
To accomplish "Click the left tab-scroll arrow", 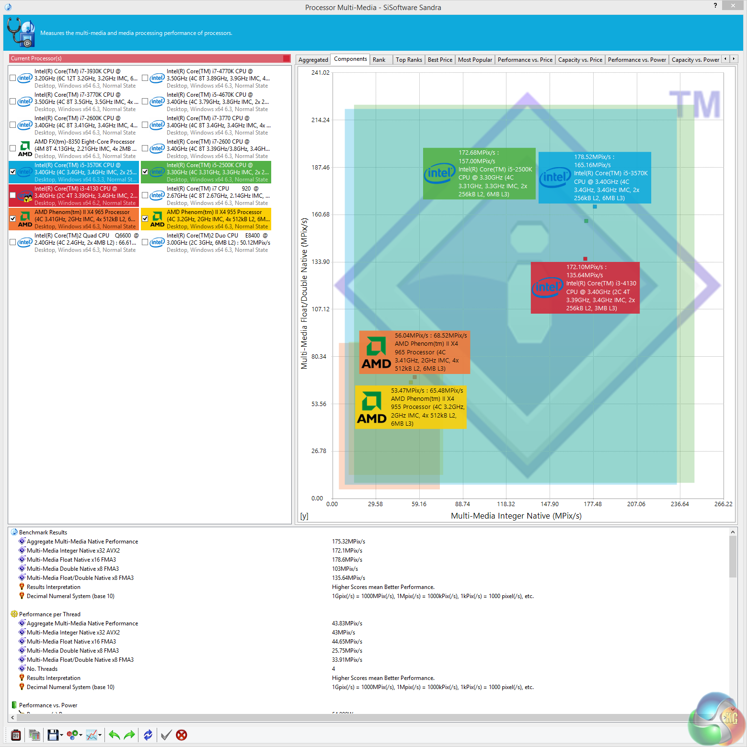I will [725, 59].
